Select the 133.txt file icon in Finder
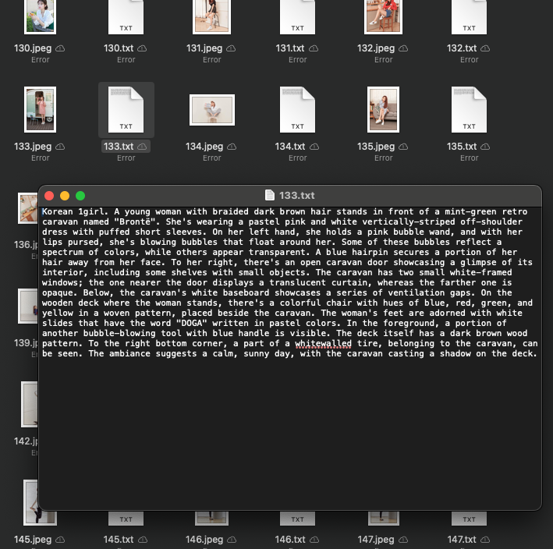Viewport: 553px width, 549px height. pyautogui.click(x=126, y=110)
